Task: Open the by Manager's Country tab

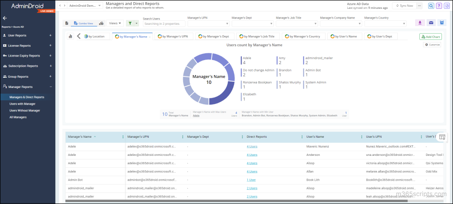Action: point(303,36)
